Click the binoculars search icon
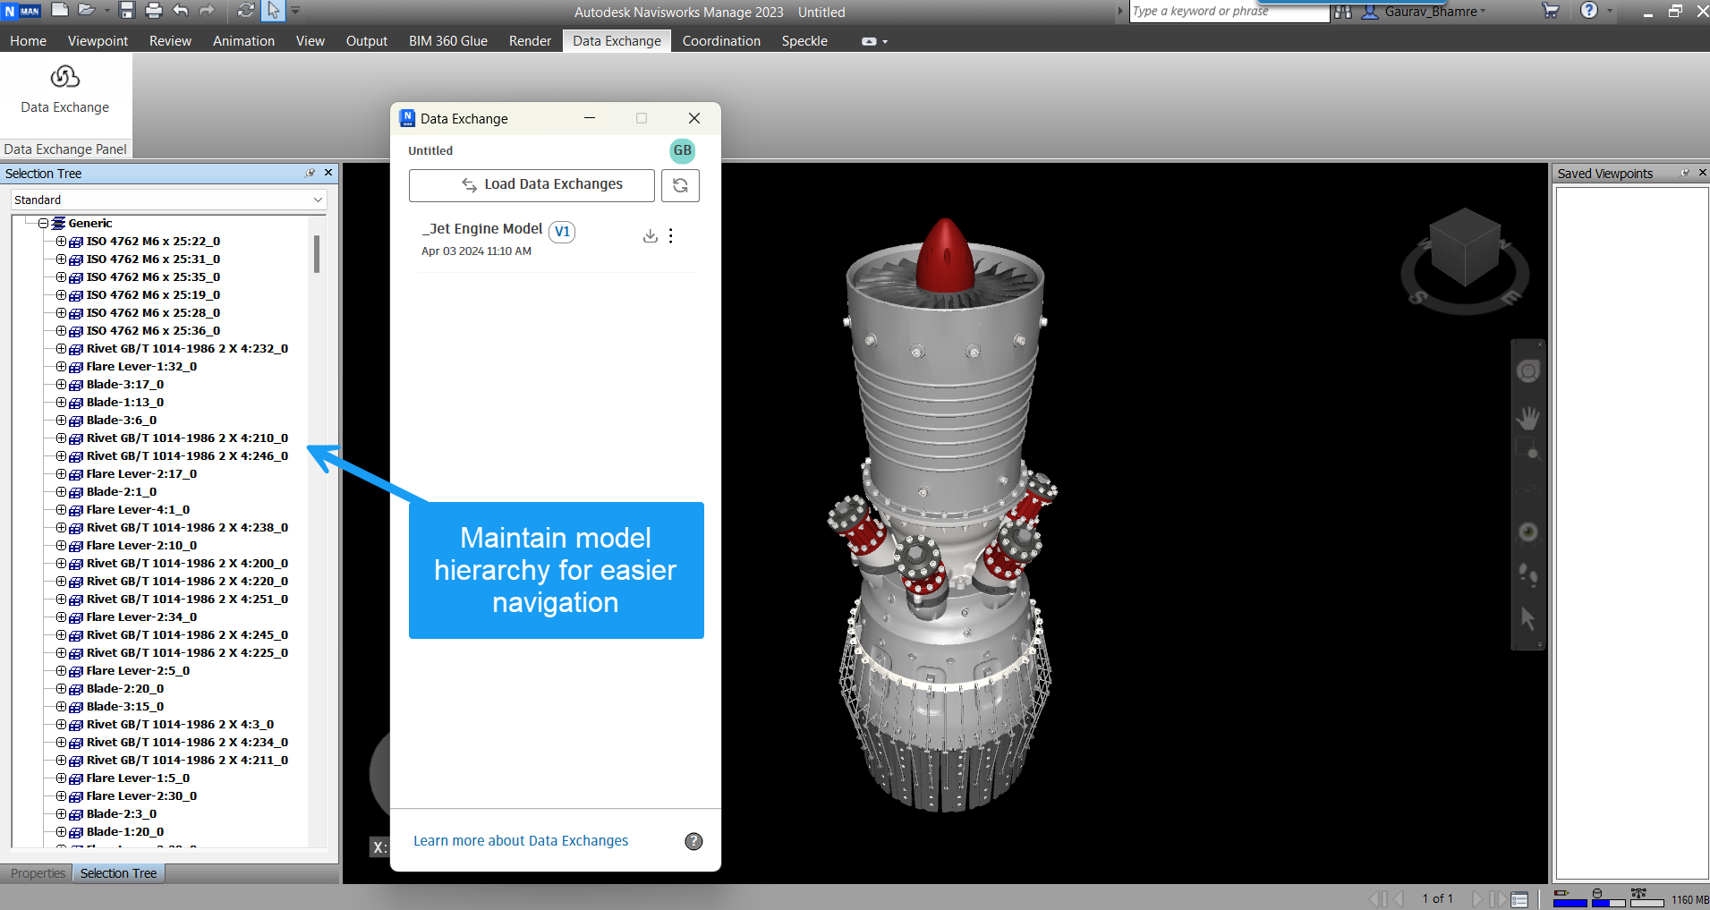Screen dimensions: 1710x910 [1342, 12]
